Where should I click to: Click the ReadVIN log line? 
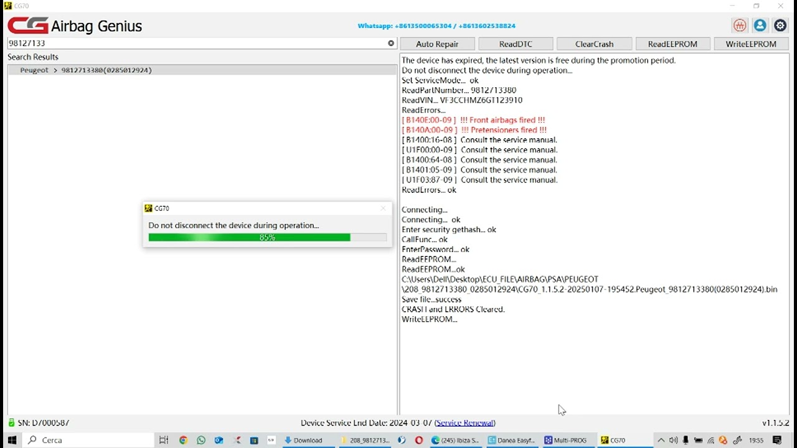coord(462,100)
